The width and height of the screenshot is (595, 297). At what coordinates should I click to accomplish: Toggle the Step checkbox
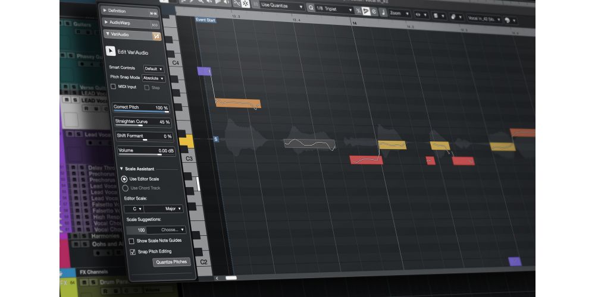(147, 87)
